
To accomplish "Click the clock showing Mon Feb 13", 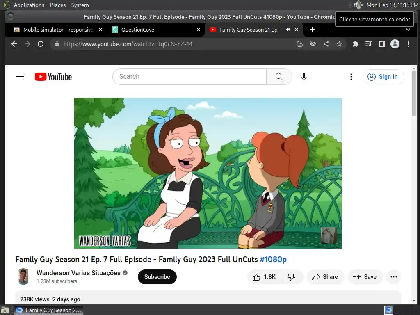I will tap(392, 5).
